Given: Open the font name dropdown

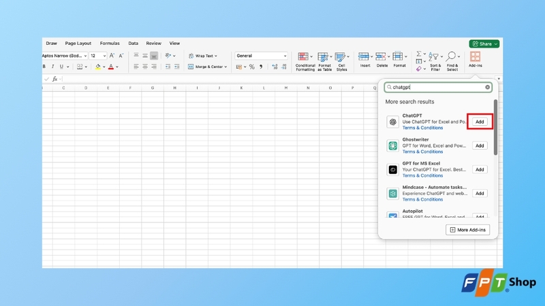Looking at the screenshot, I should (x=86, y=56).
